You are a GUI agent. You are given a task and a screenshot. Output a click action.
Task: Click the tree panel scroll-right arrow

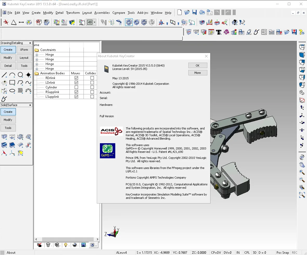[x=98, y=239]
